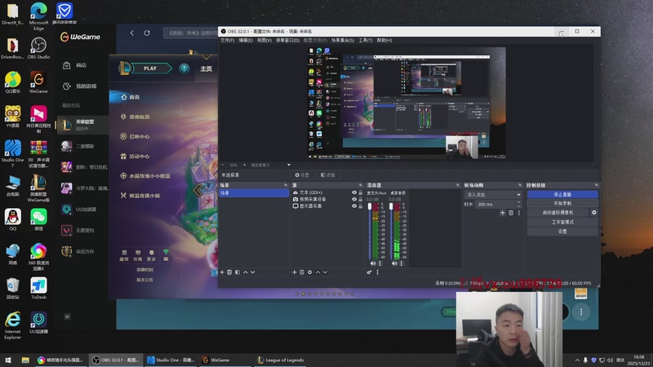Open source properties gear in Sources panel
653x367 pixels.
310,272
